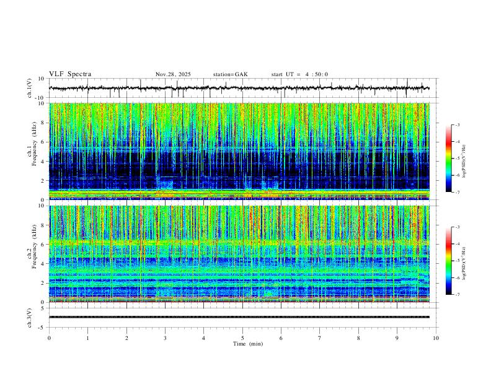Click inside the ch.1 spectrogram panel
Image resolution: width=491 pixels, height=379 pixels.
click(239, 151)
